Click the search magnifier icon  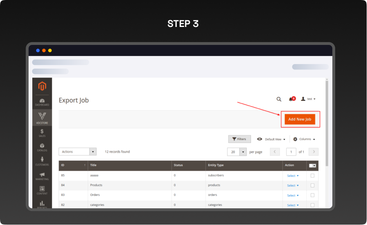[x=279, y=99]
